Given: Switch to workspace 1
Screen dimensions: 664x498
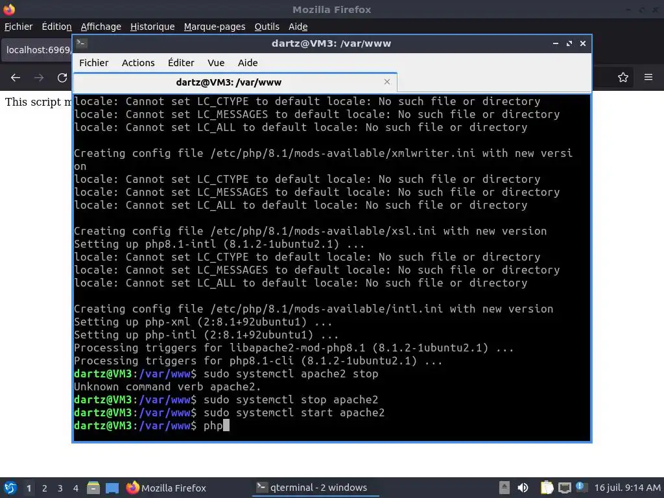Looking at the screenshot, I should tap(29, 488).
